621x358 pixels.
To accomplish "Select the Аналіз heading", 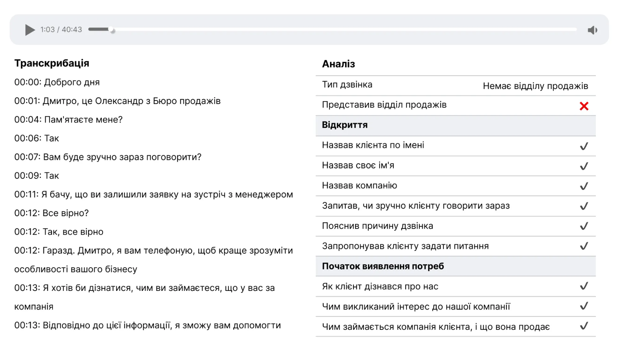I will pos(338,64).
